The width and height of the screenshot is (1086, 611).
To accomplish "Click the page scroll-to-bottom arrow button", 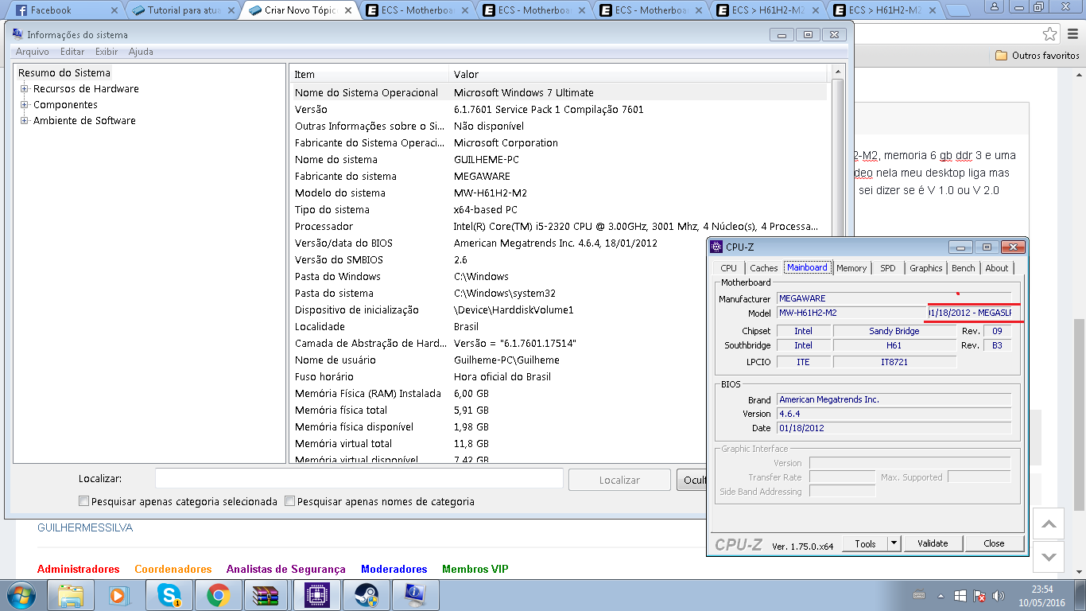I will click(x=1049, y=557).
